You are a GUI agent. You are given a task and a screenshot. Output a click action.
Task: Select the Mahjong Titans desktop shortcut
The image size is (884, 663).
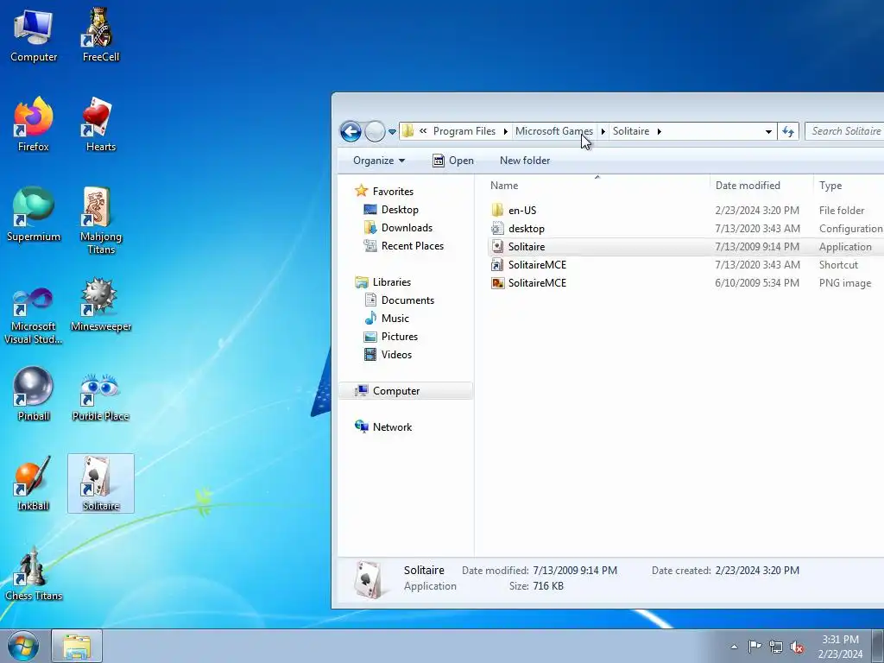click(x=100, y=220)
